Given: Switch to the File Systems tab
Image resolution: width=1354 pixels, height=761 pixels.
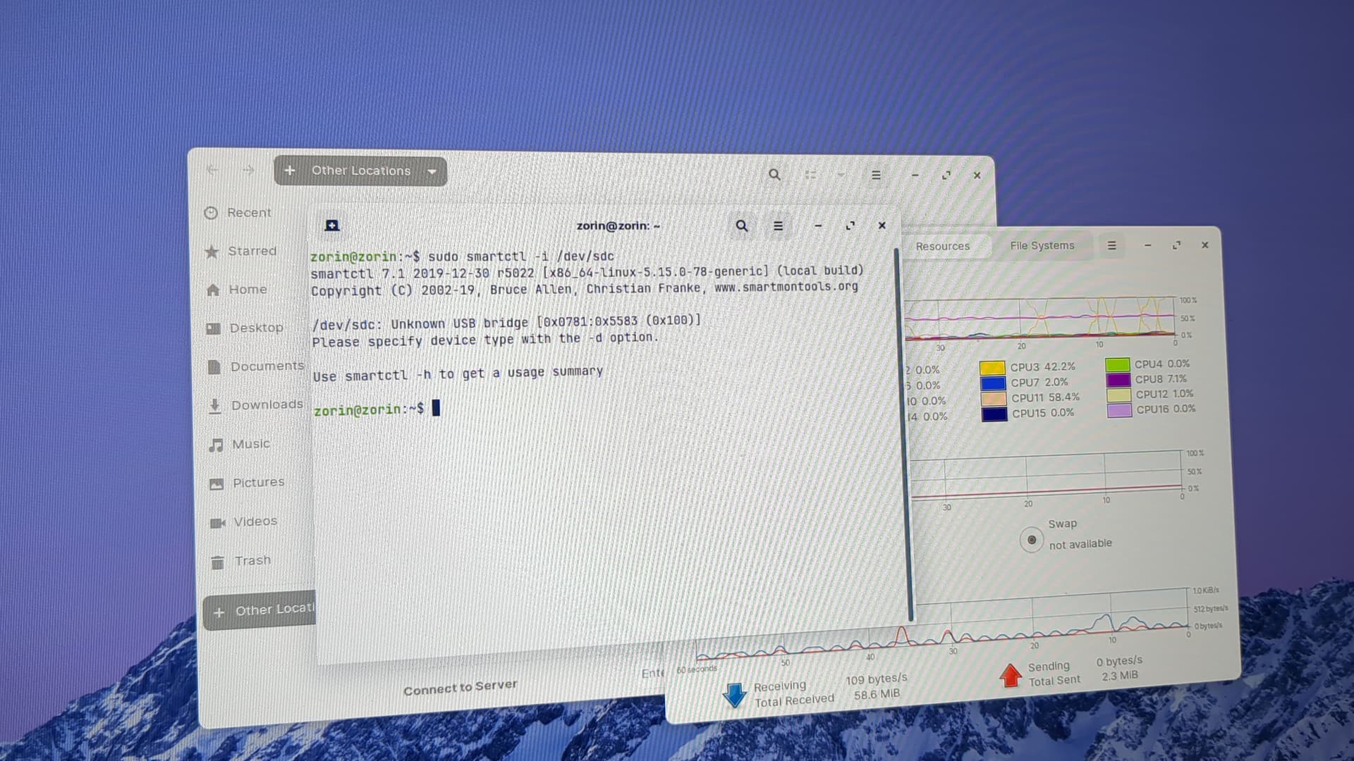Looking at the screenshot, I should click(x=1042, y=246).
